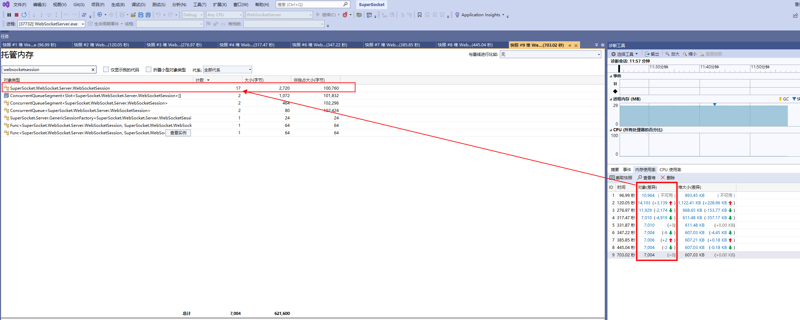The height and width of the screenshot is (320, 800).
Task: Click the snapshot marker on memory graph
Action: pyautogui.click(x=715, y=105)
